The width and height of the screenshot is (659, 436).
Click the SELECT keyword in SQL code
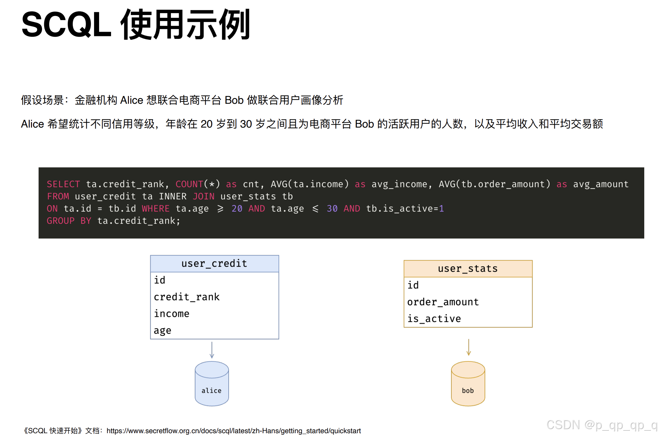(63, 184)
